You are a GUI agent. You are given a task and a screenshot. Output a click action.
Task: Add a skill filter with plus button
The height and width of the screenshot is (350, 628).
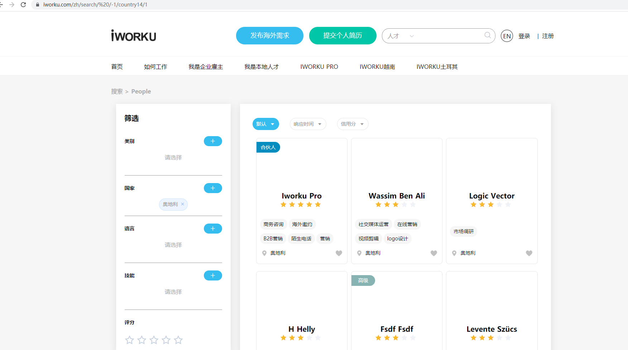pos(213,275)
